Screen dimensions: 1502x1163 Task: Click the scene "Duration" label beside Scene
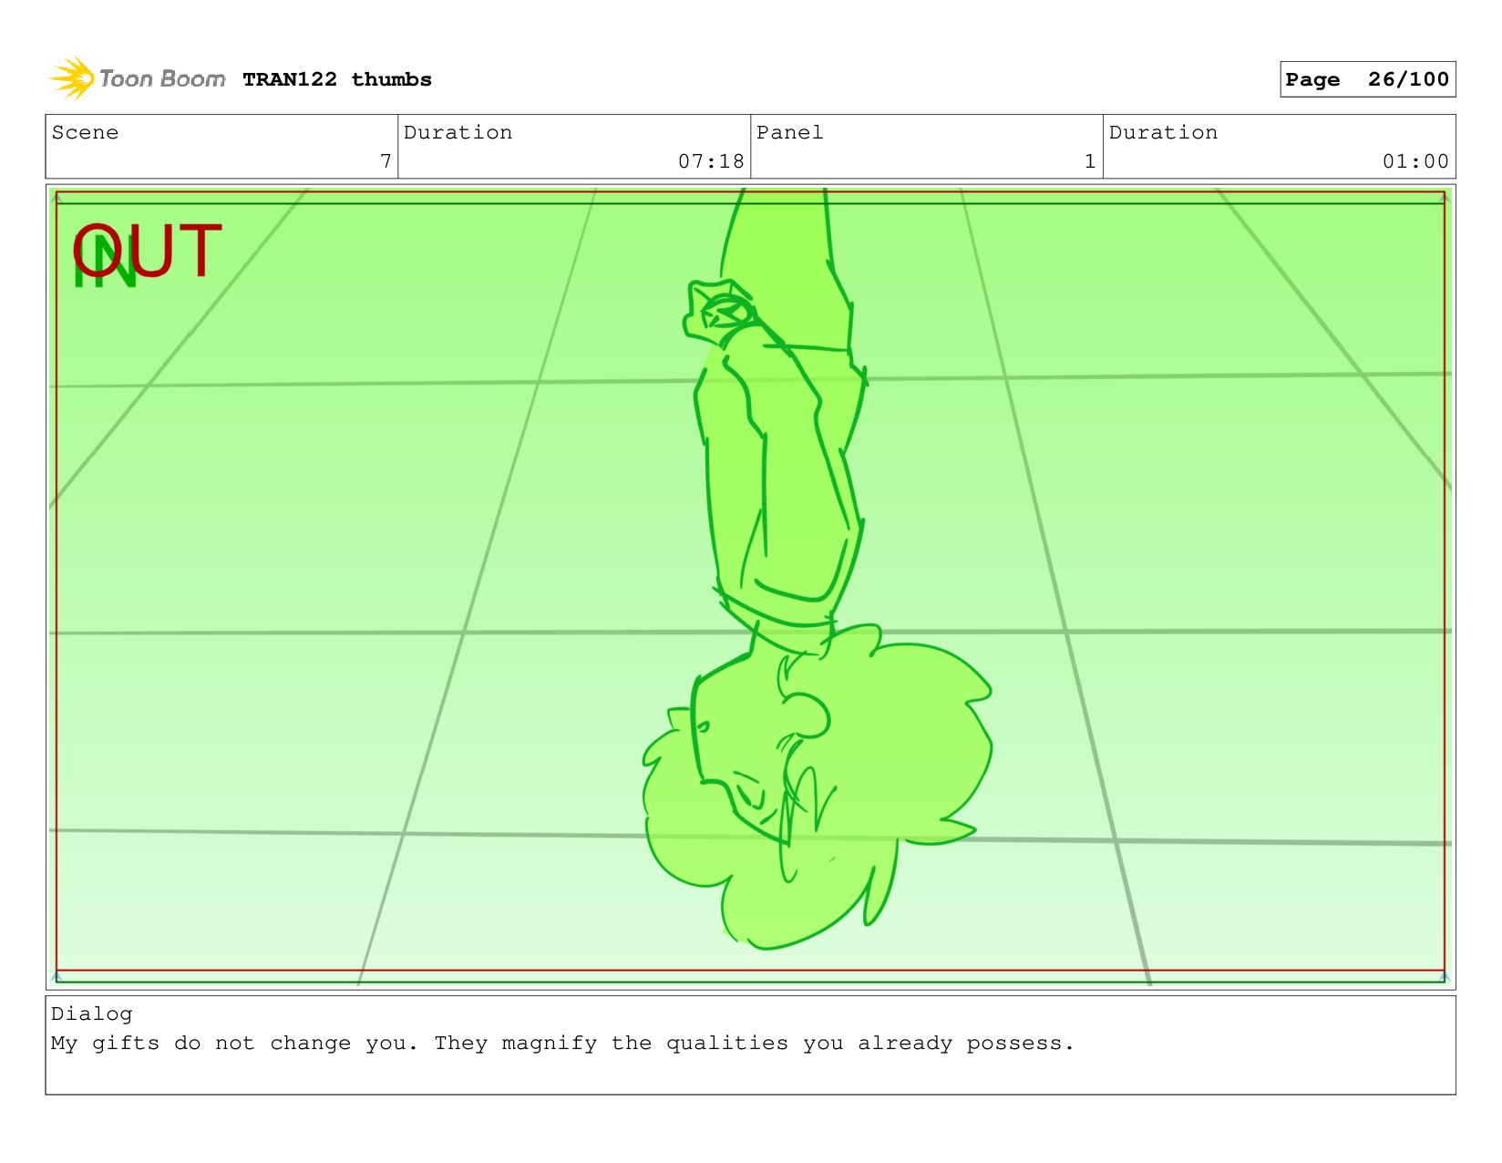tap(458, 132)
